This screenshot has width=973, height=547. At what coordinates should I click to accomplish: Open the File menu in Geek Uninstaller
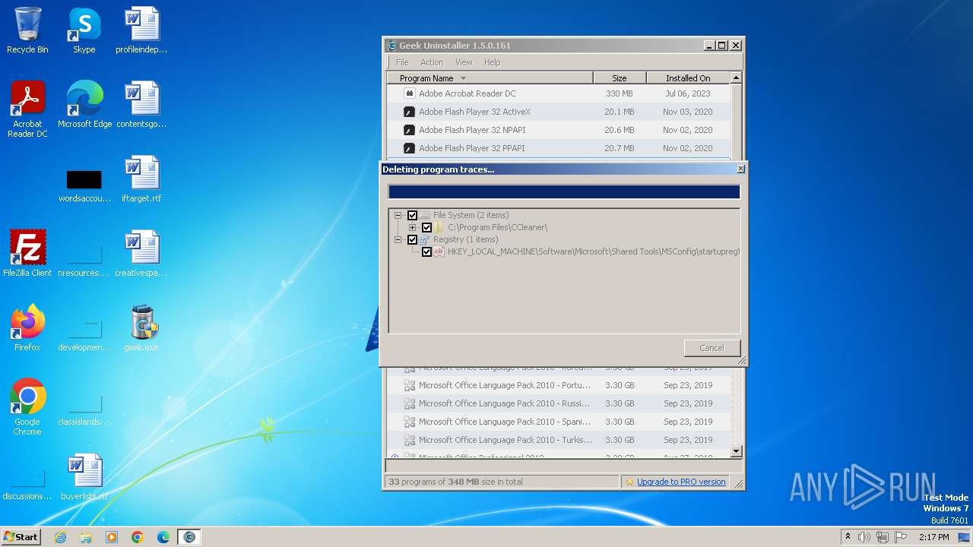pyautogui.click(x=402, y=62)
